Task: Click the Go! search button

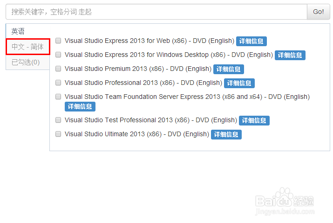Action: [319, 12]
